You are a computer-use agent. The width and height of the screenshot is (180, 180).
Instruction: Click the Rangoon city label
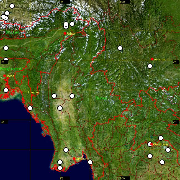[81, 159]
